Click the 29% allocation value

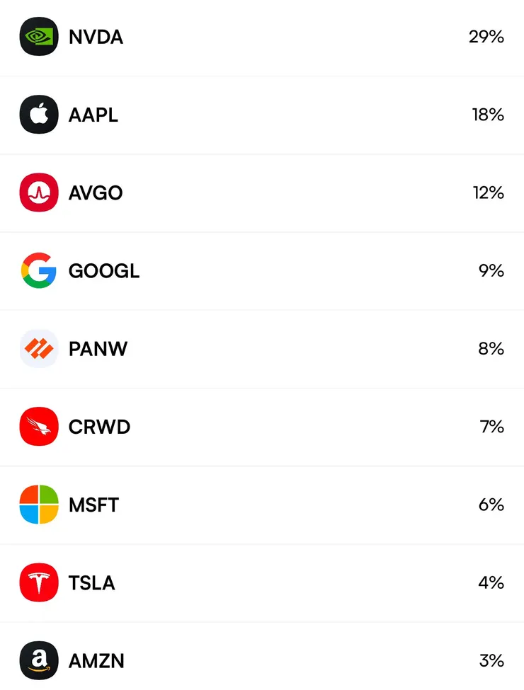click(486, 37)
